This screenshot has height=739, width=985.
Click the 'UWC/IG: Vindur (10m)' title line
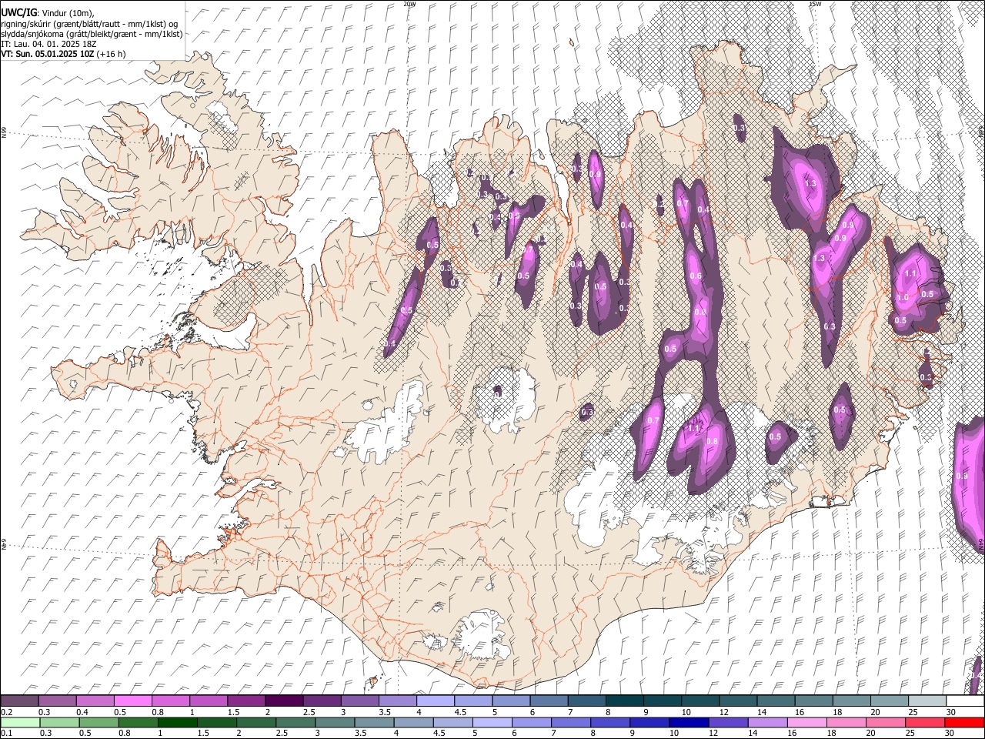click(x=47, y=13)
